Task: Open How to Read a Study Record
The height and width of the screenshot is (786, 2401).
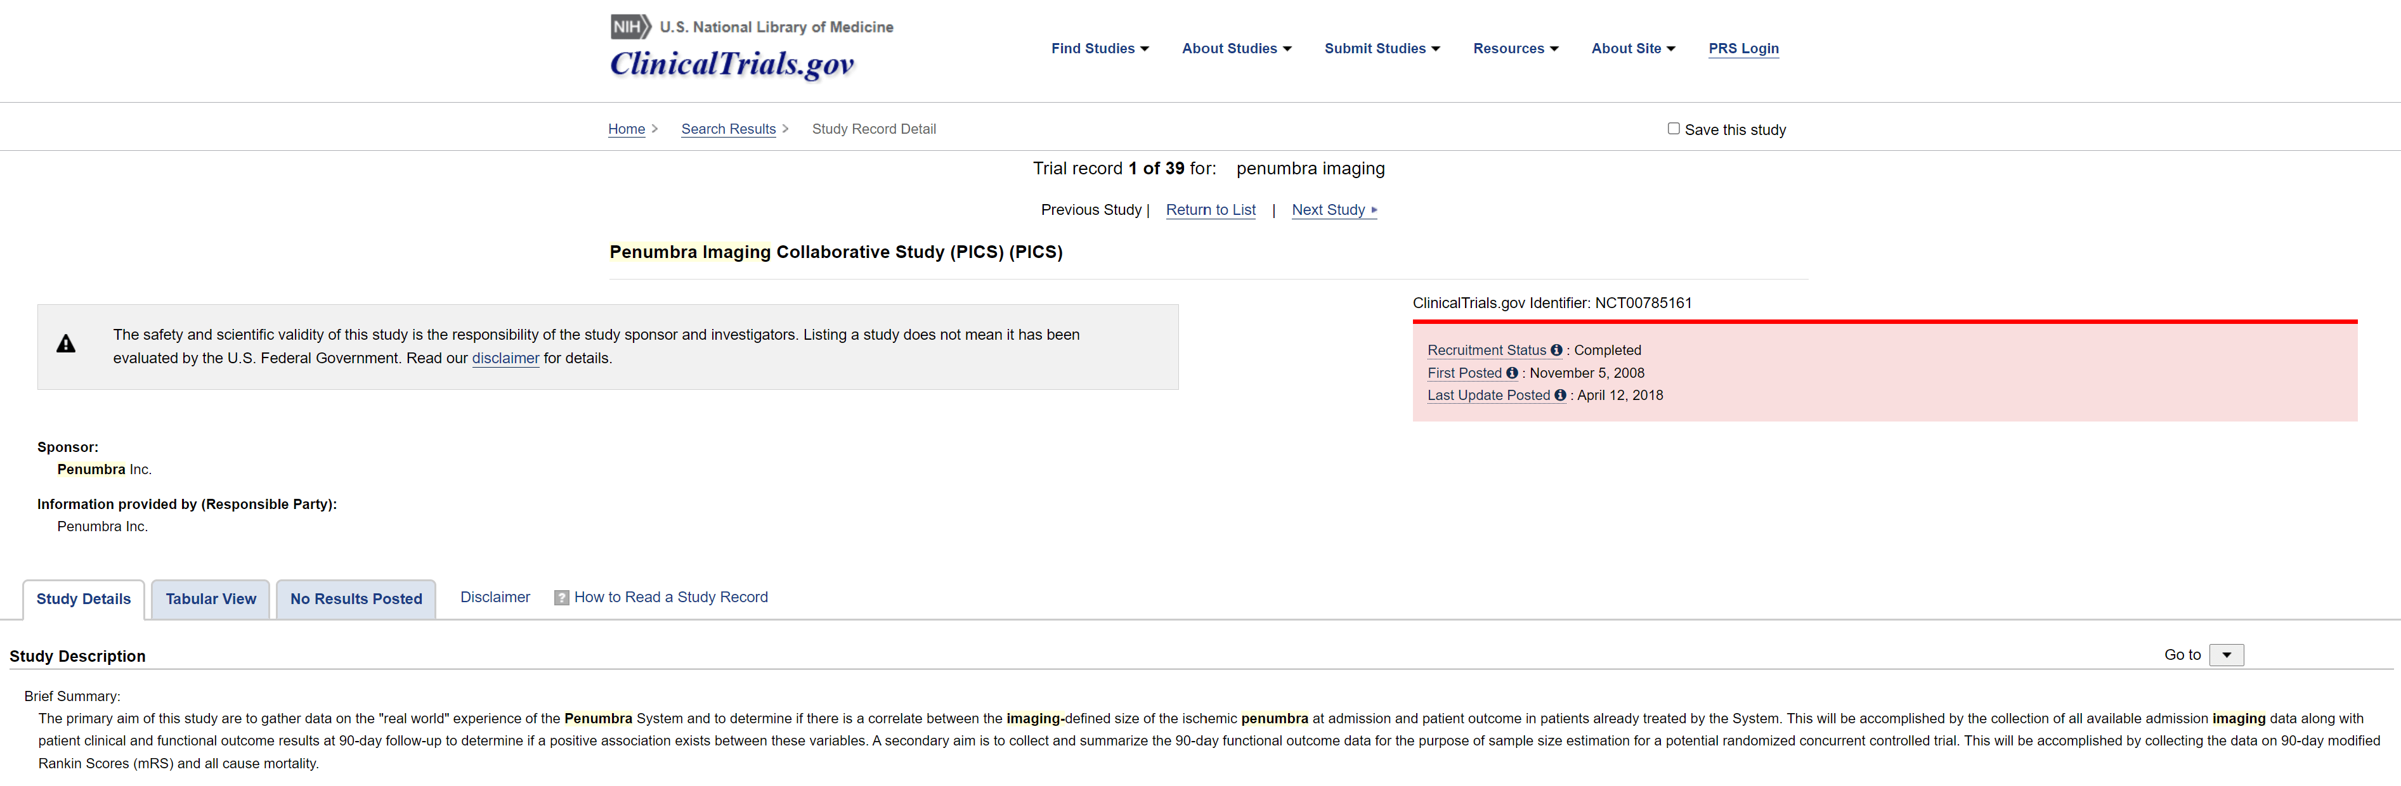Action: coord(671,597)
